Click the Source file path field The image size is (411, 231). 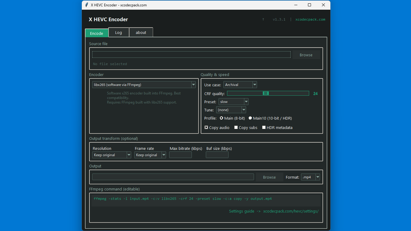[x=191, y=54]
